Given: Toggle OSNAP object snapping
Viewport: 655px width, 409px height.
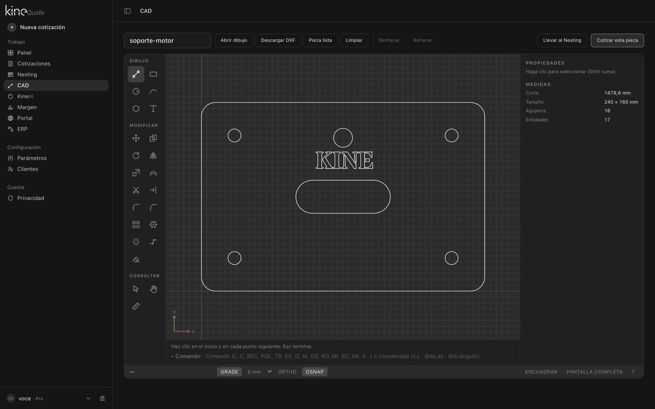Looking at the screenshot, I should (314, 372).
